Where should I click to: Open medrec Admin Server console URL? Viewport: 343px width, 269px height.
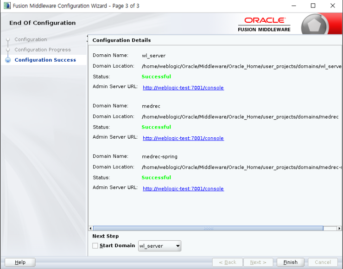pyautogui.click(x=183, y=138)
